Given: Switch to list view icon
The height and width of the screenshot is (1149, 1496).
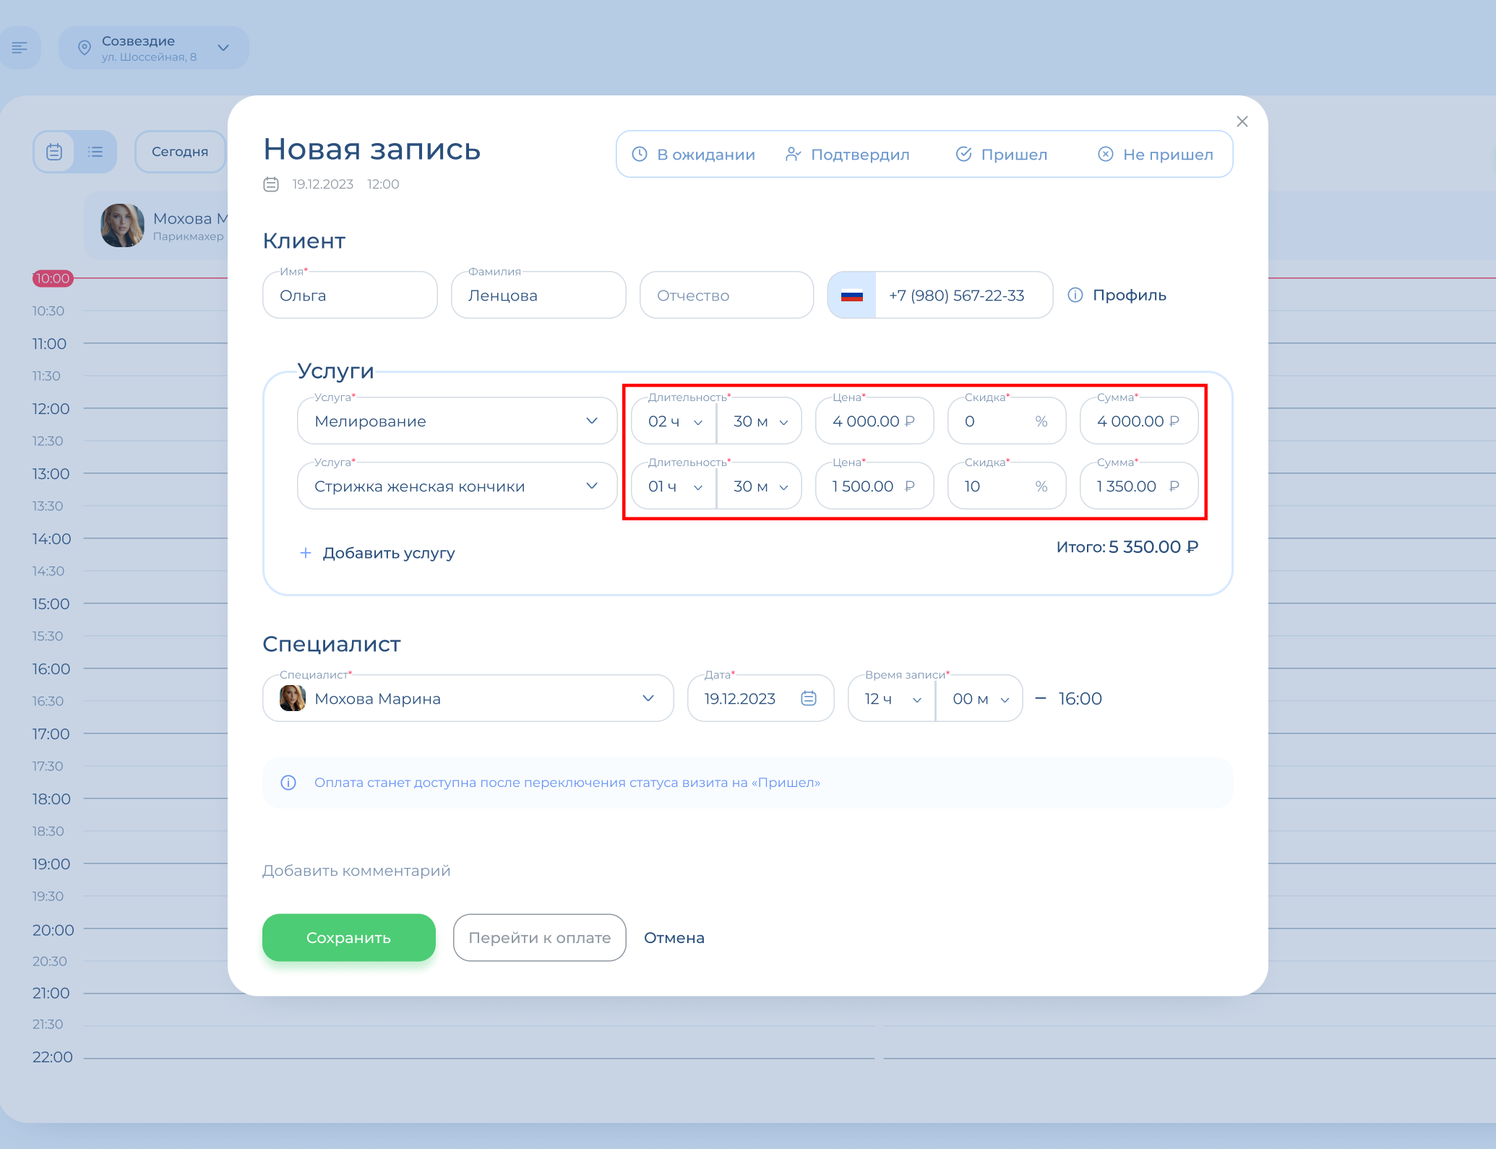Looking at the screenshot, I should [x=95, y=152].
